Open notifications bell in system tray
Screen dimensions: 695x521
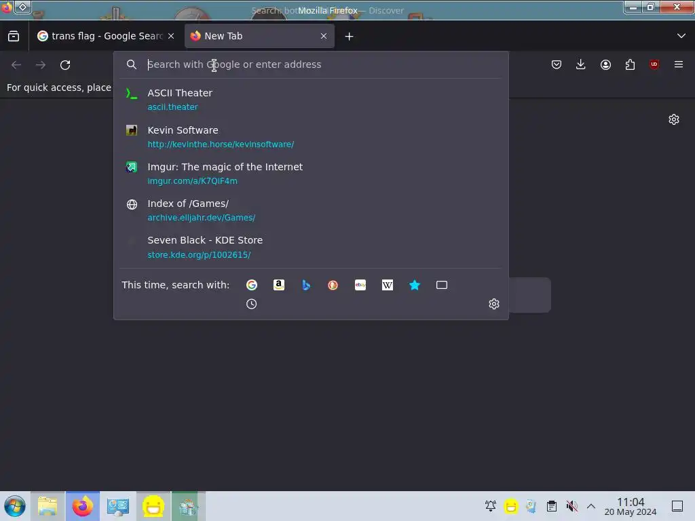coord(491,506)
